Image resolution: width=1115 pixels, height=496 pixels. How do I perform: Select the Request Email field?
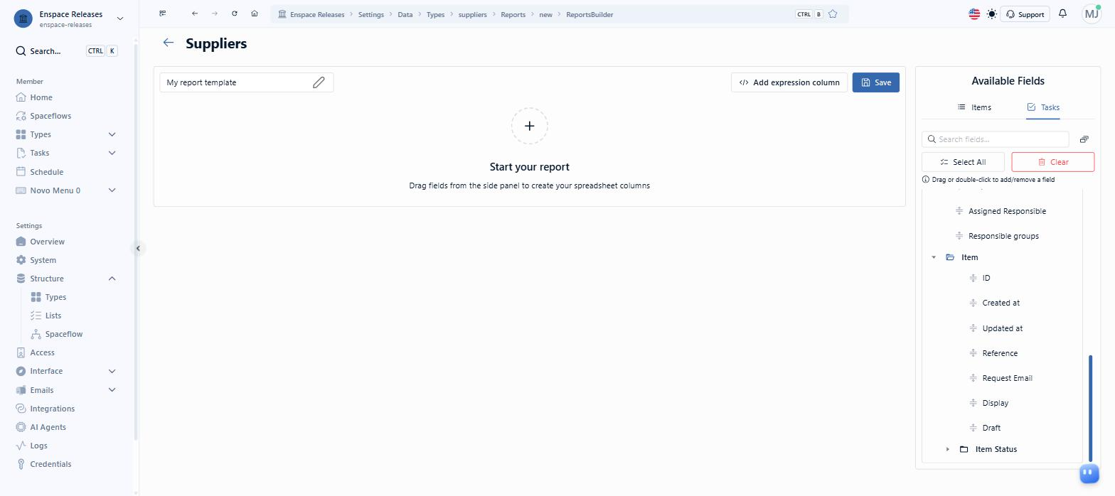pos(1008,378)
